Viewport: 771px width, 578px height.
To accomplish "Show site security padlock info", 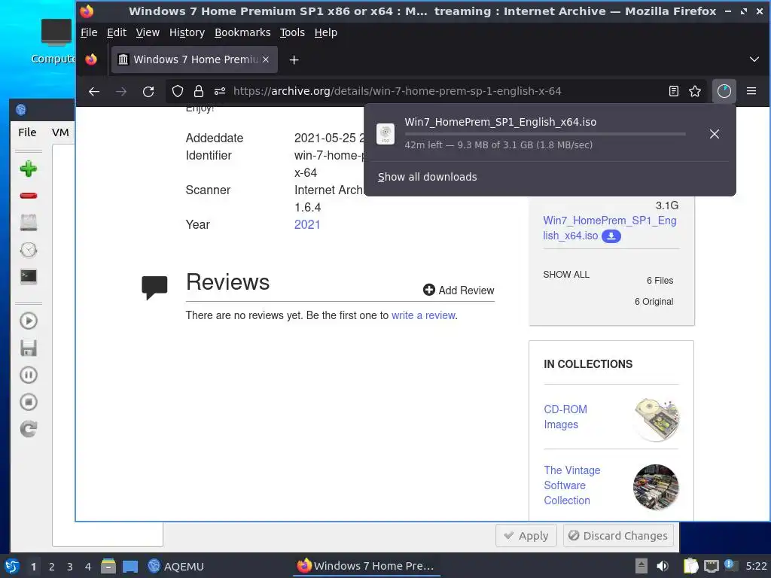I will [199, 91].
